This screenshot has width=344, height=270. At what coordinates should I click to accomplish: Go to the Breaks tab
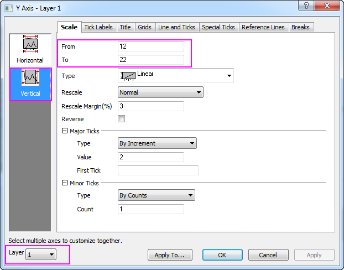click(300, 27)
